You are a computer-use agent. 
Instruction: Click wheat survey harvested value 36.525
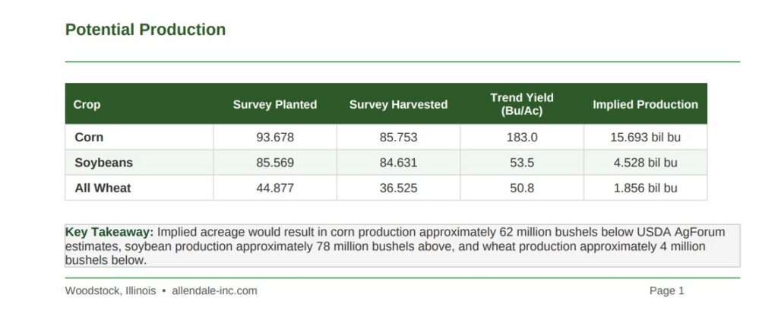point(398,188)
